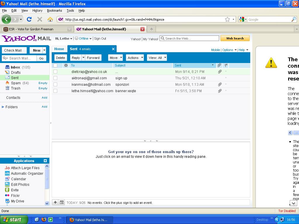The width and height of the screenshot is (299, 224).
Task: Click the Firefox reload page icon
Action: (x=29, y=19)
